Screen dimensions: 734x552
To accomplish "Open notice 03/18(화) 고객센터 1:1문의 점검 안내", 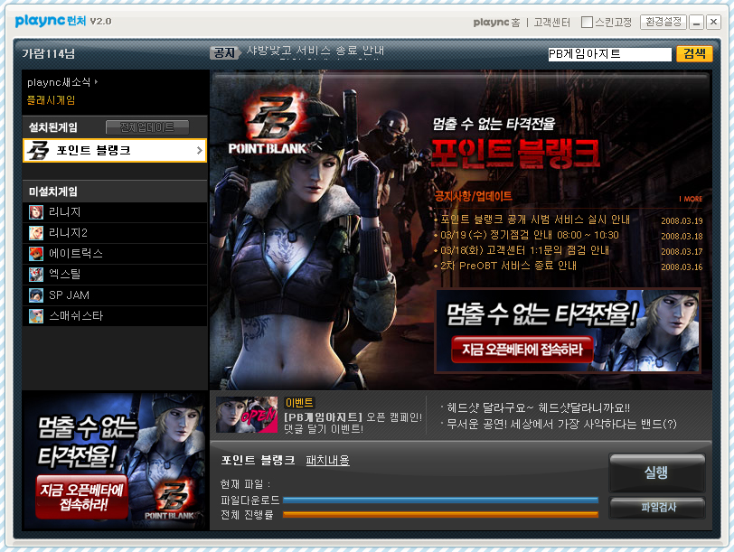I will [x=525, y=251].
